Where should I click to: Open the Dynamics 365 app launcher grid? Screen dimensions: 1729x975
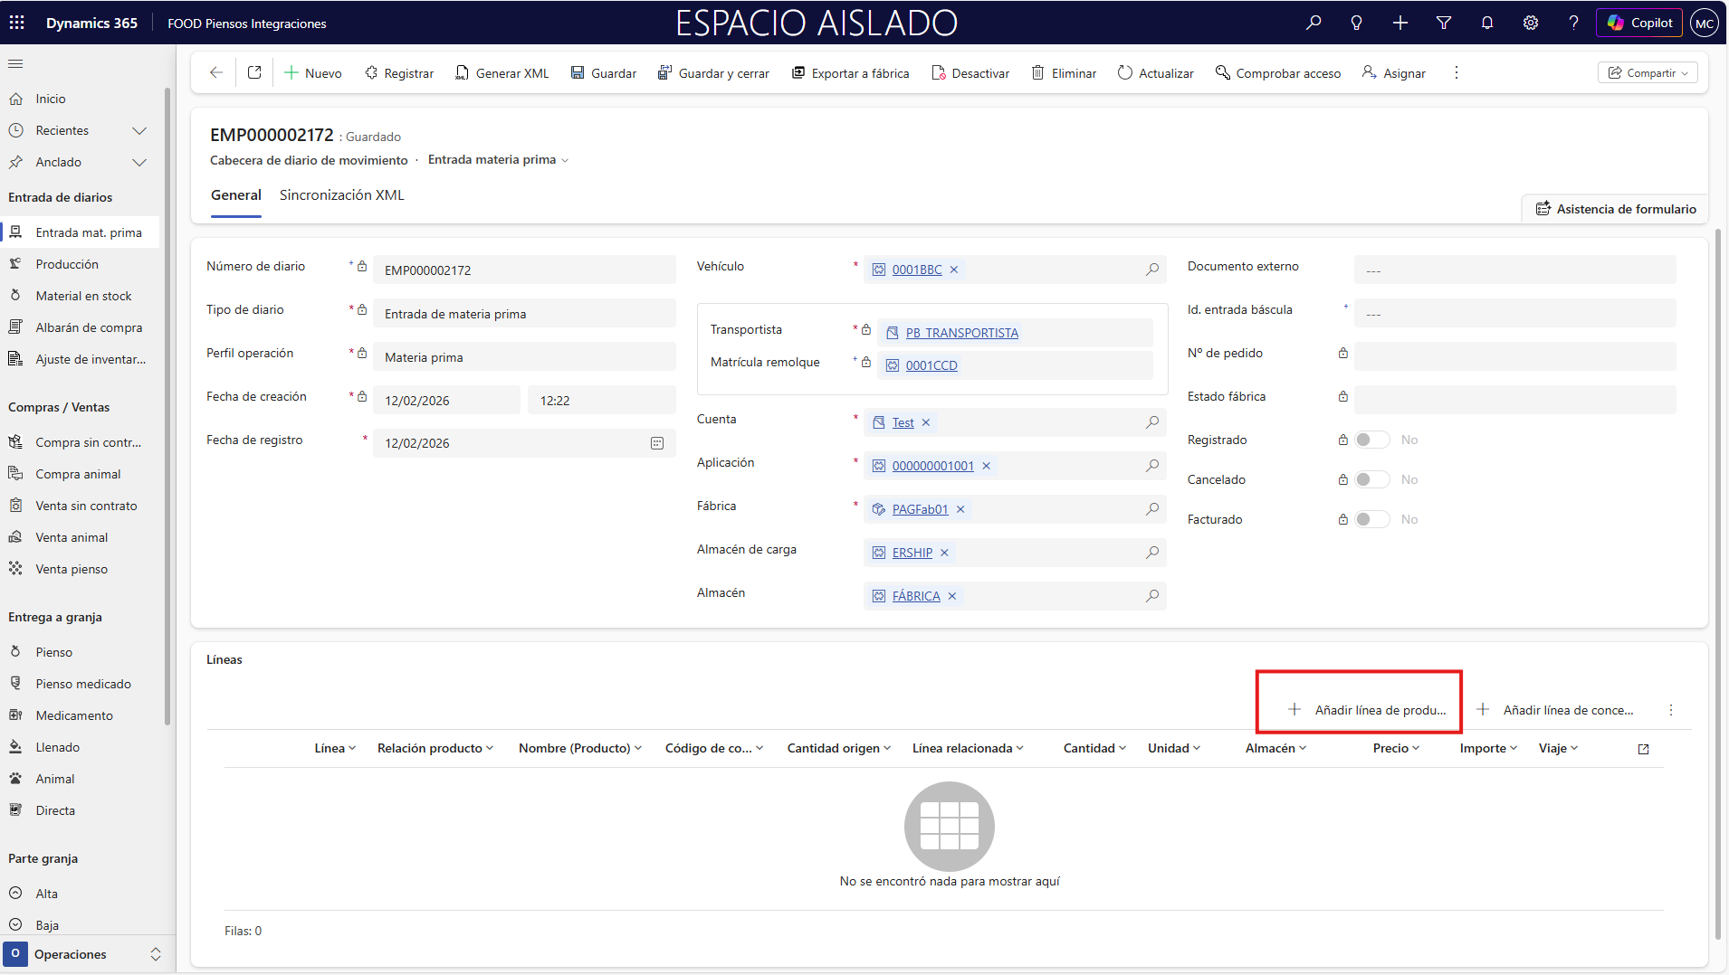17,23
